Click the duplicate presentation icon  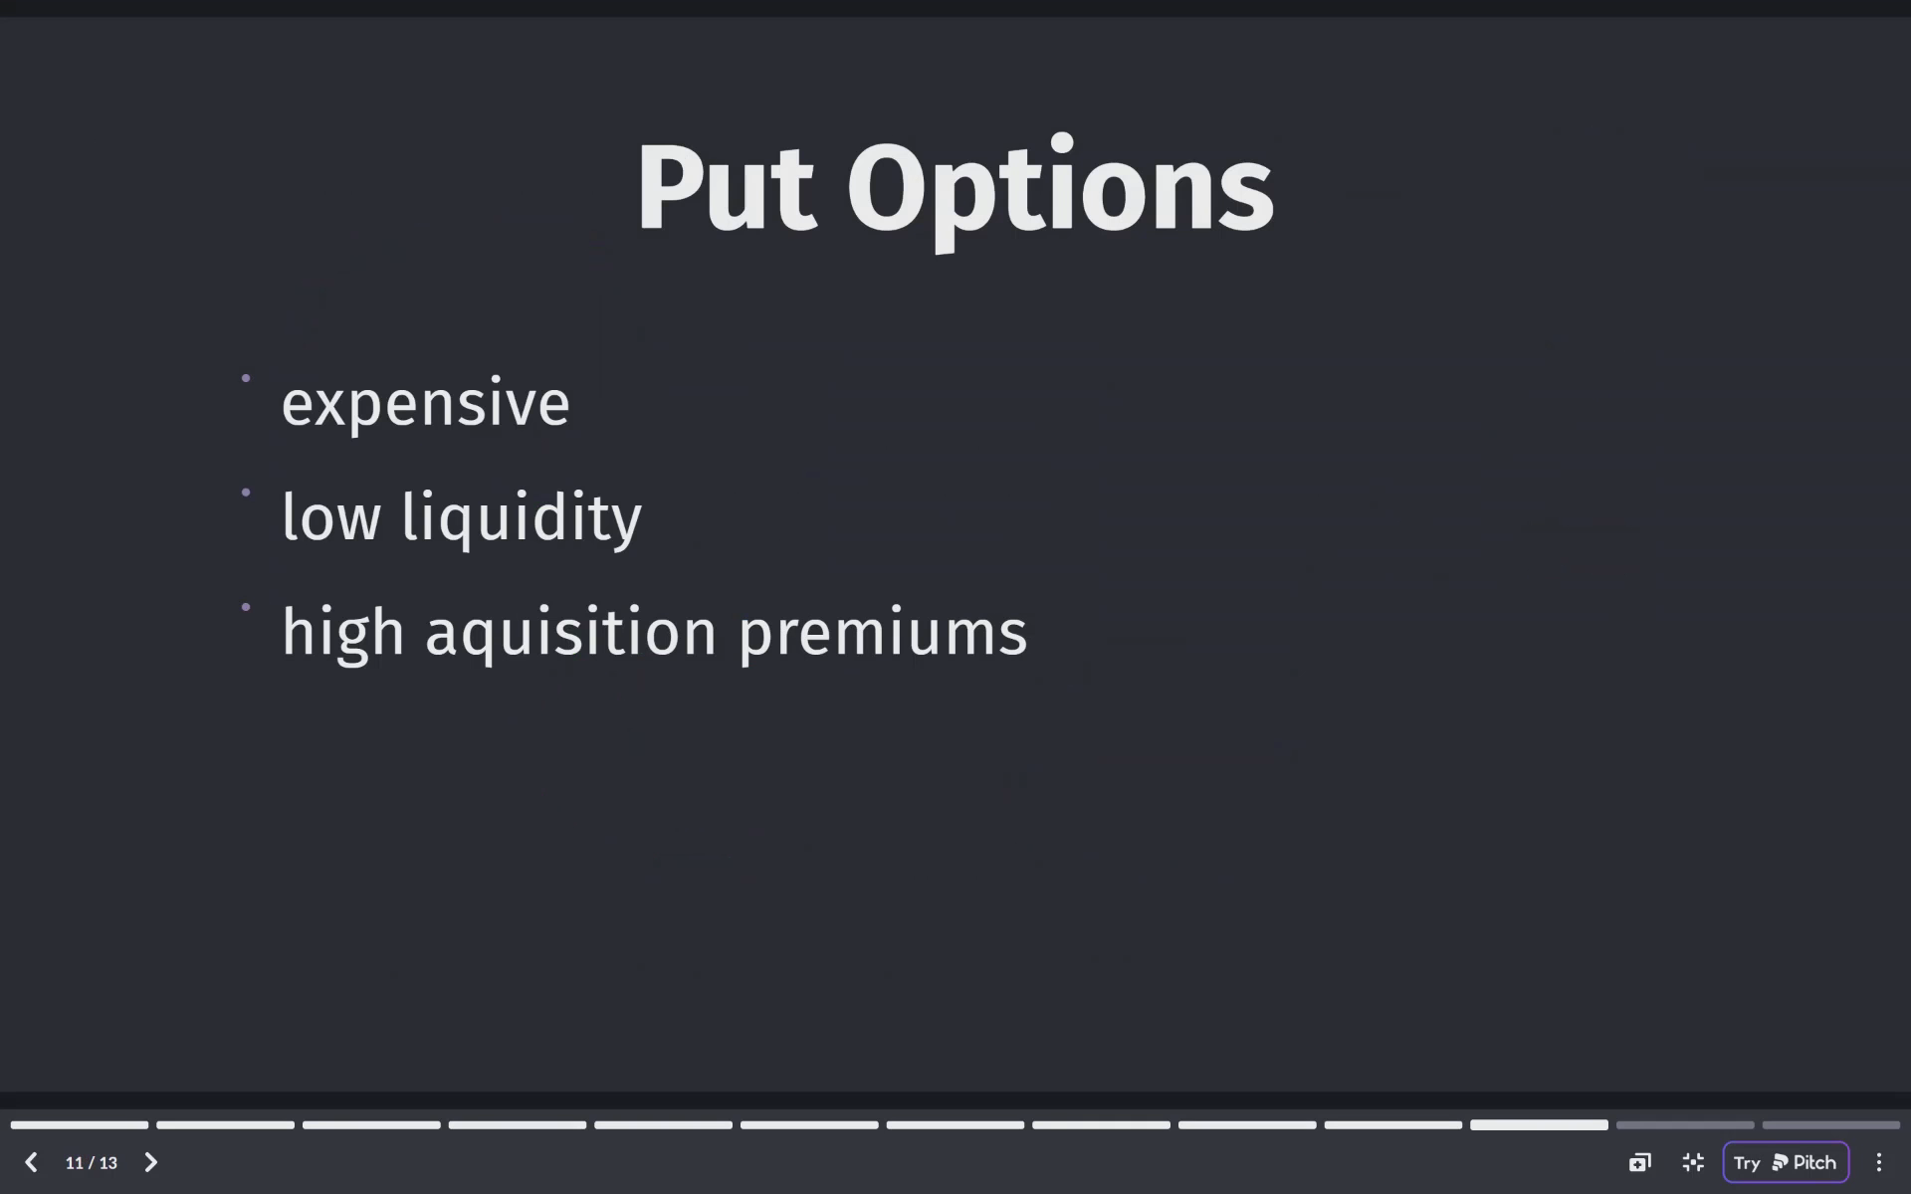1640,1162
